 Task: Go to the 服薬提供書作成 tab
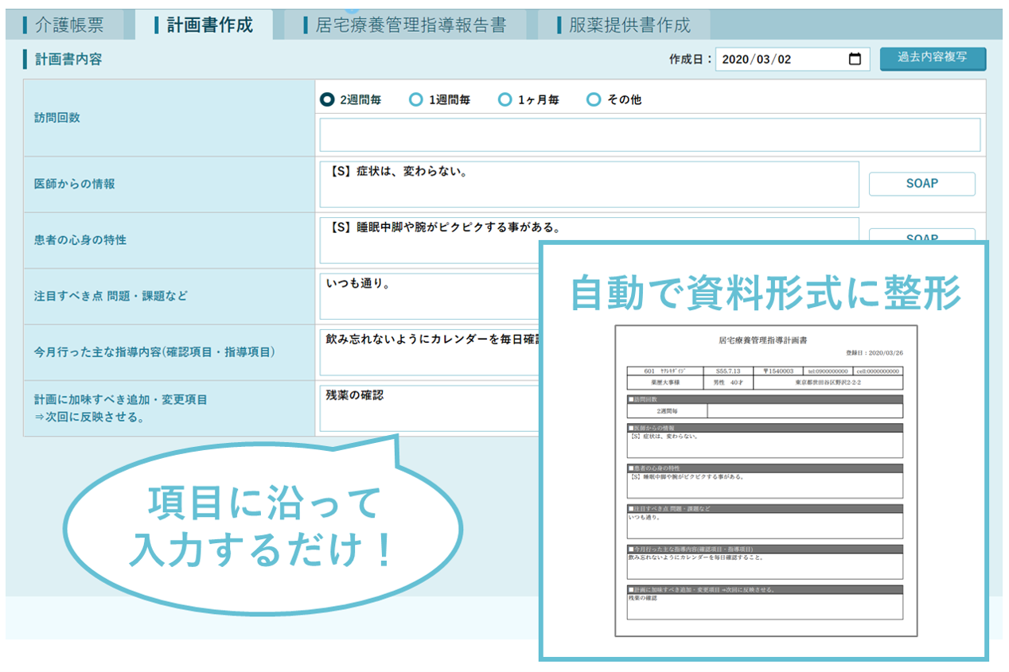click(x=623, y=25)
